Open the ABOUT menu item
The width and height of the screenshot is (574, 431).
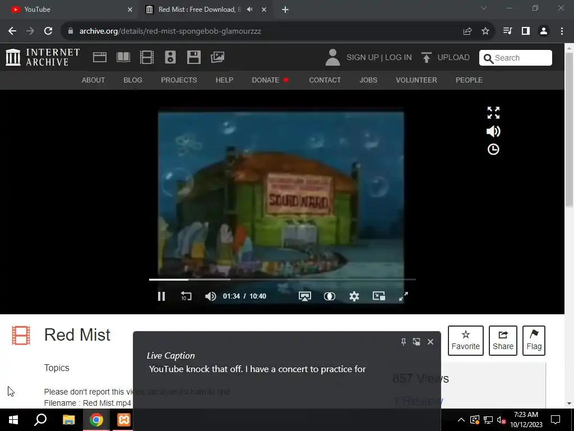[94, 80]
